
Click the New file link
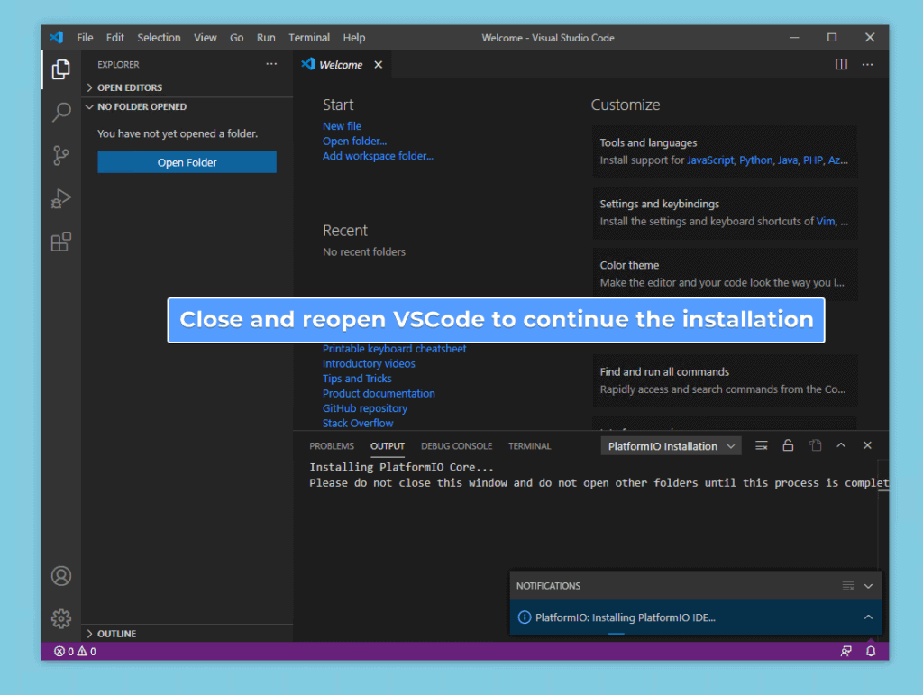(x=342, y=126)
